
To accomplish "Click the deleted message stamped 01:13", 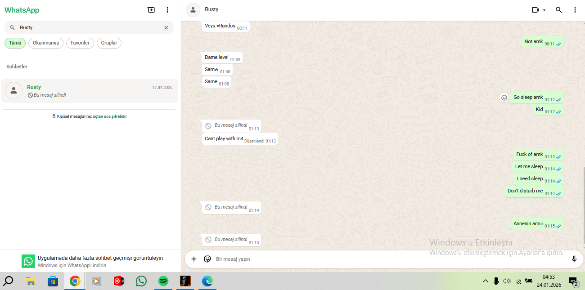I will coord(231,126).
